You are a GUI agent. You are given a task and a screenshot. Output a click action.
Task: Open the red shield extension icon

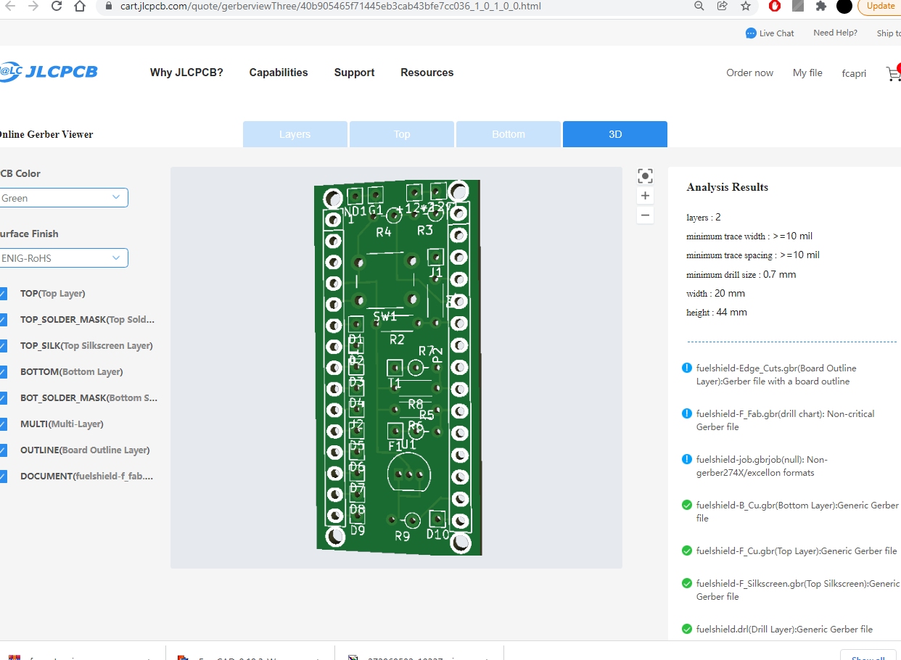coord(775,6)
